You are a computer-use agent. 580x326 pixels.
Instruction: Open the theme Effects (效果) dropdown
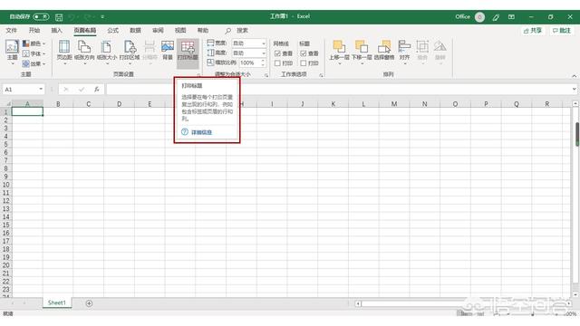pyautogui.click(x=34, y=63)
